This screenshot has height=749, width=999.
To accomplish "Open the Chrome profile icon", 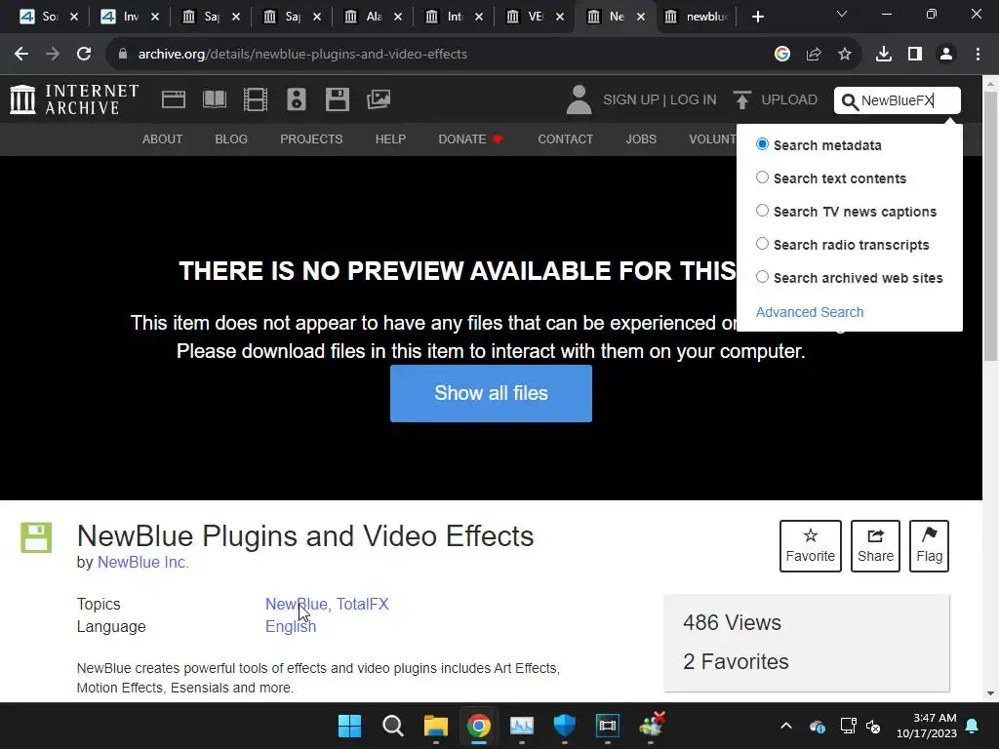I will 946,55.
